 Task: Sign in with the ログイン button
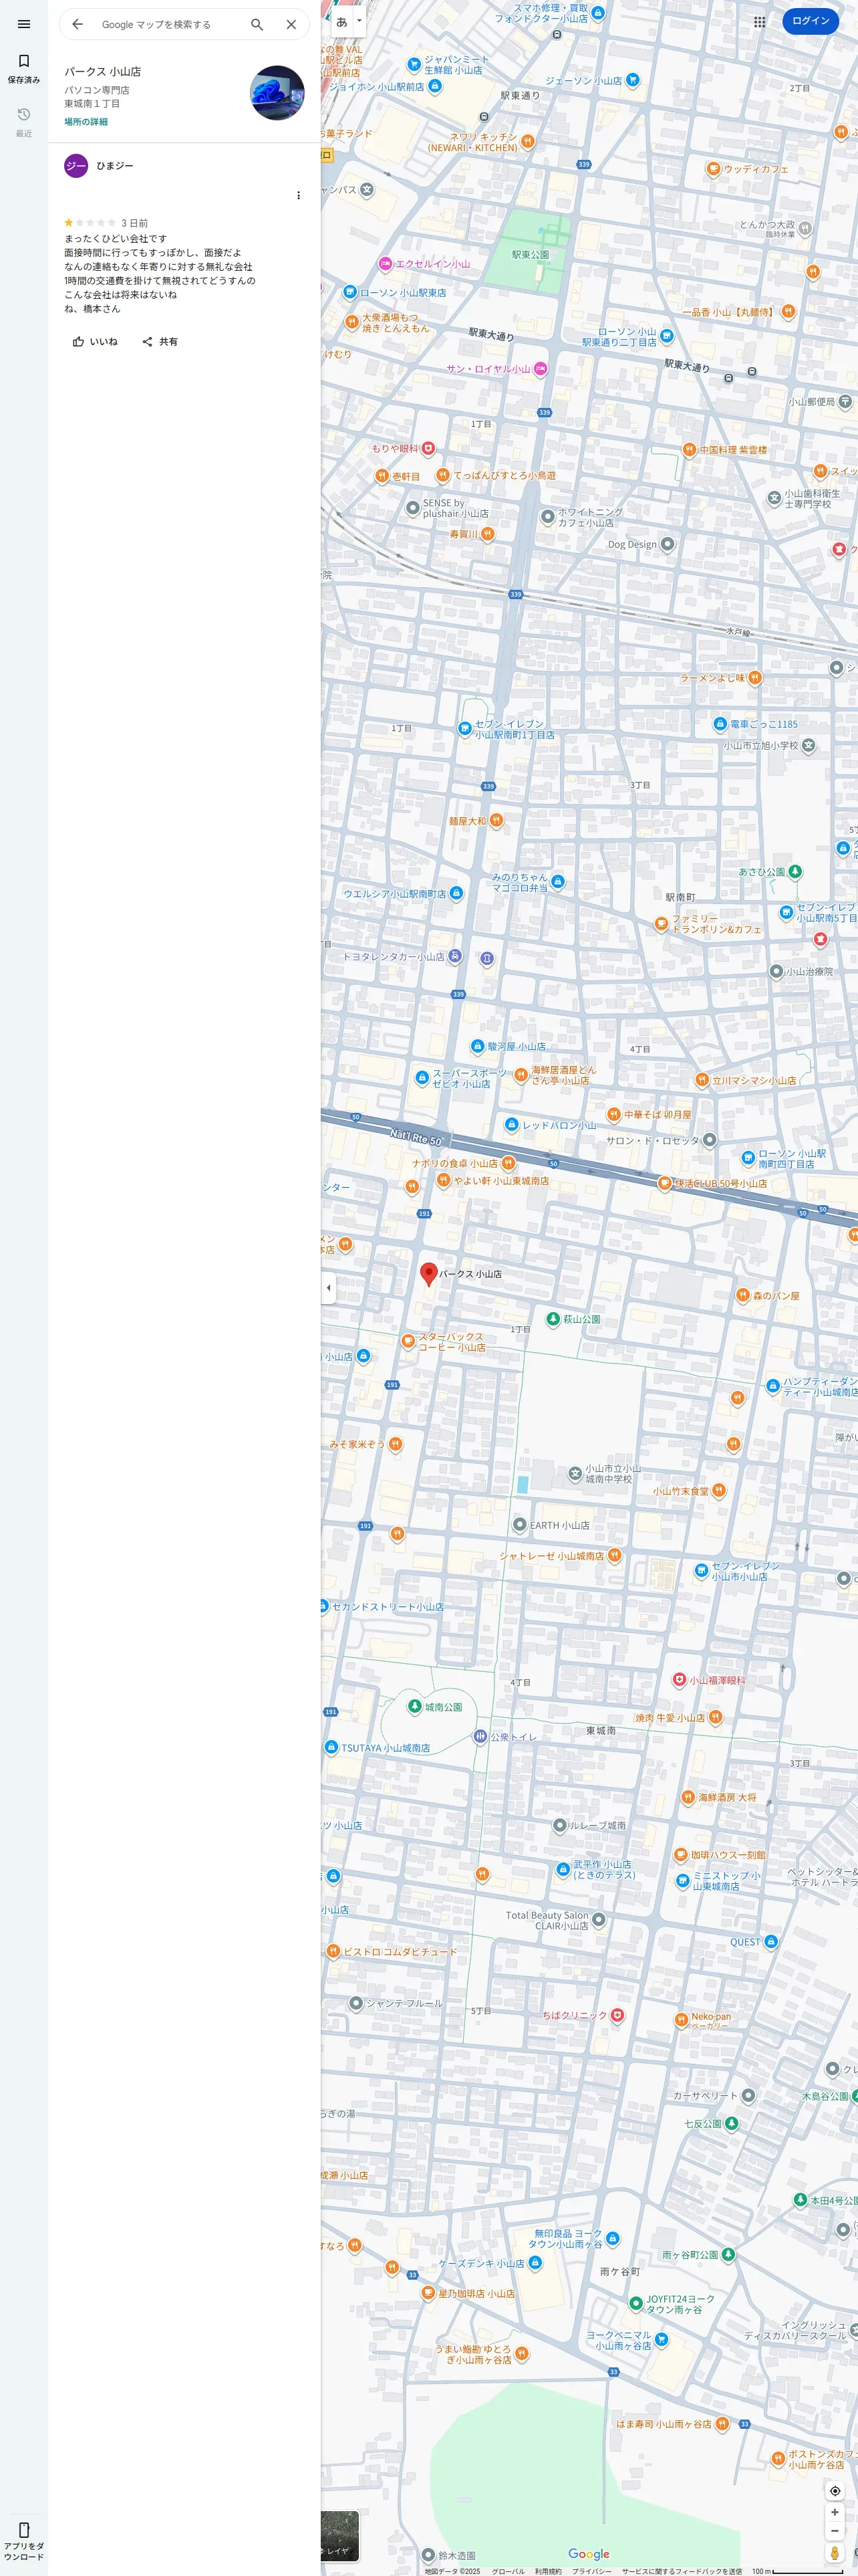810,21
